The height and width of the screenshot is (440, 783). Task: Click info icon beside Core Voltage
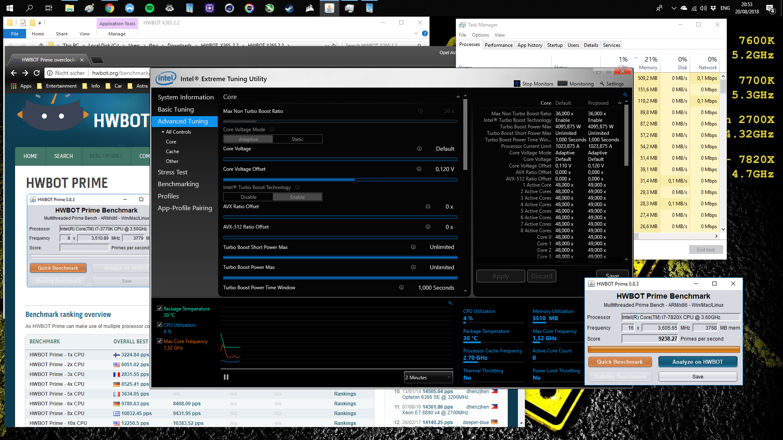pyautogui.click(x=419, y=149)
